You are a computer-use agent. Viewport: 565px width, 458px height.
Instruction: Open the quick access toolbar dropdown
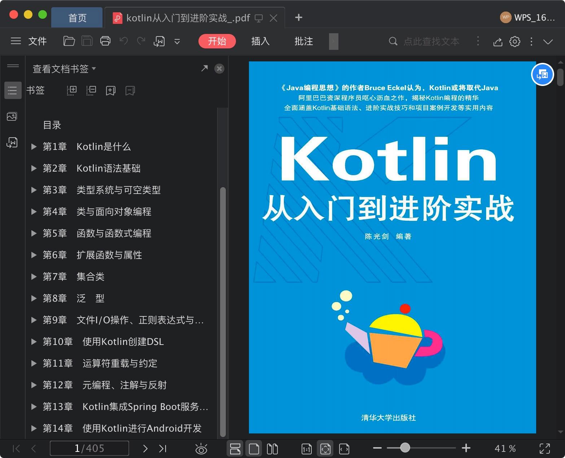click(x=177, y=42)
